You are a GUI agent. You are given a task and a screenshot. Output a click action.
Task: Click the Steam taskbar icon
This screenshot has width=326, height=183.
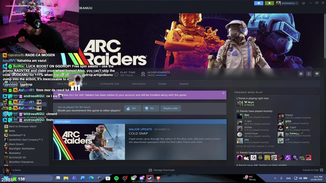coord(150,178)
